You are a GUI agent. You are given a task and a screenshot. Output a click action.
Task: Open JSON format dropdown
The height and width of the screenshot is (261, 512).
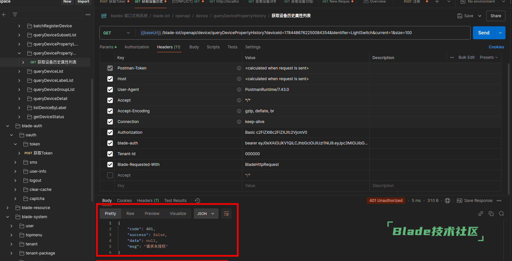(206, 214)
